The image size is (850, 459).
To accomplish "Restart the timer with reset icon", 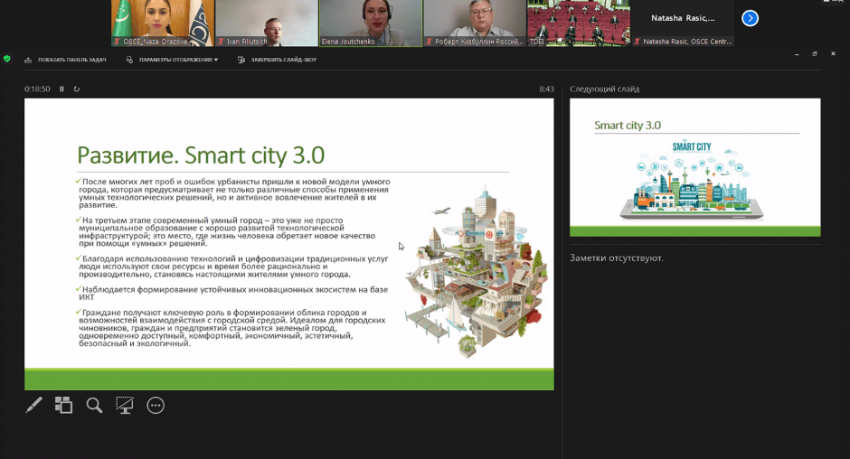I will coord(77,89).
